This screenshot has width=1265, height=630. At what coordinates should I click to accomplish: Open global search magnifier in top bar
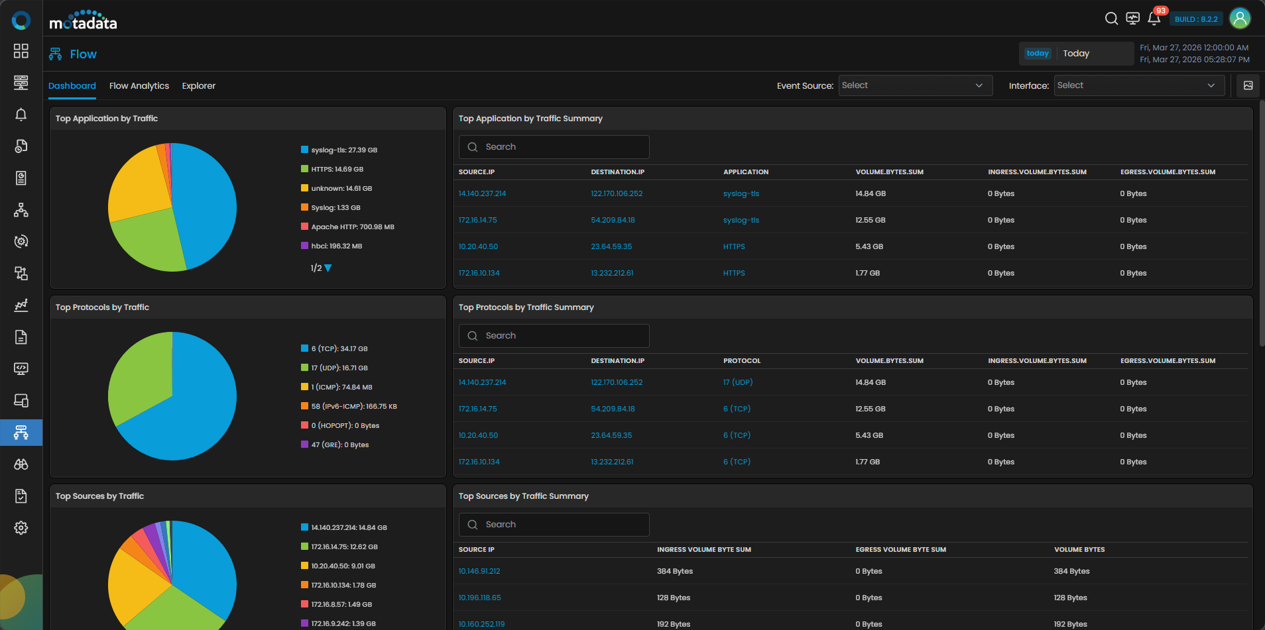(1111, 19)
